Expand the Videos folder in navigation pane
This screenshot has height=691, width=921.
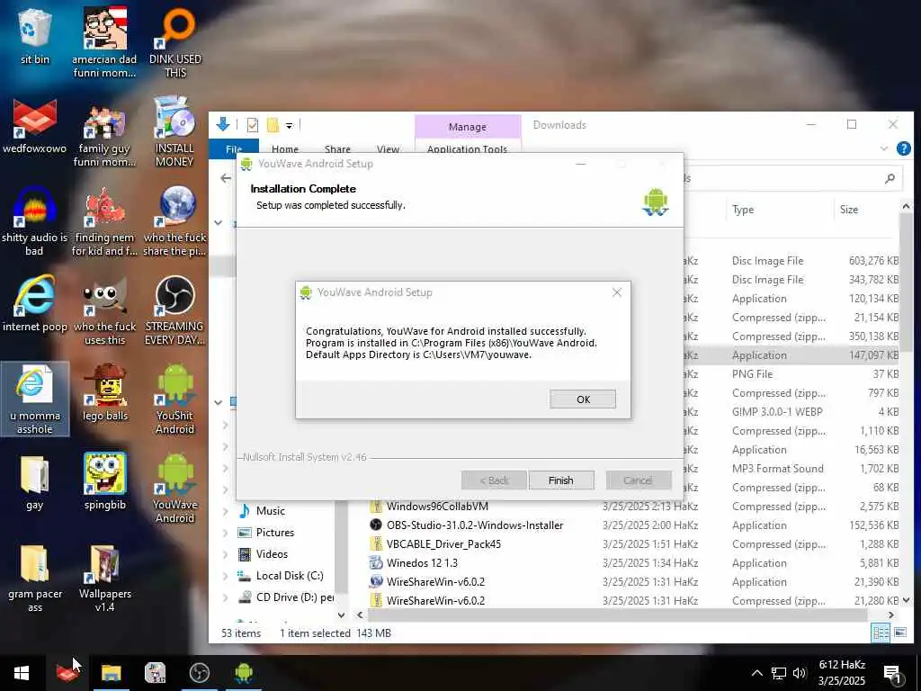(225, 554)
